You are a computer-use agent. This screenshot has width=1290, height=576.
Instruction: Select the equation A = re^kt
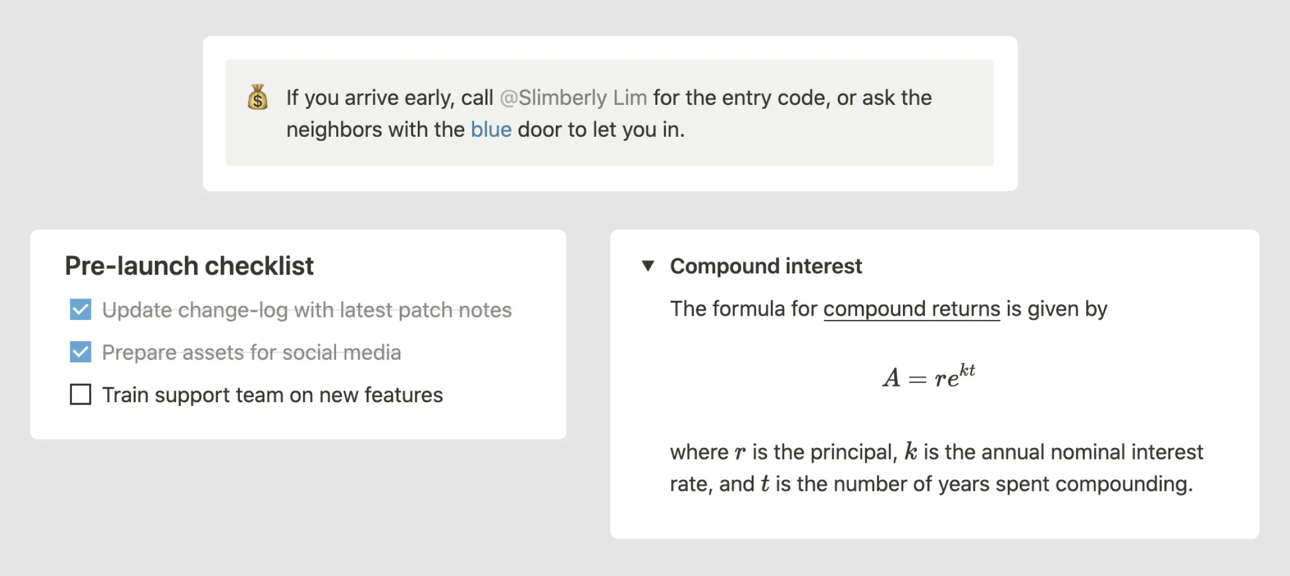tap(928, 377)
